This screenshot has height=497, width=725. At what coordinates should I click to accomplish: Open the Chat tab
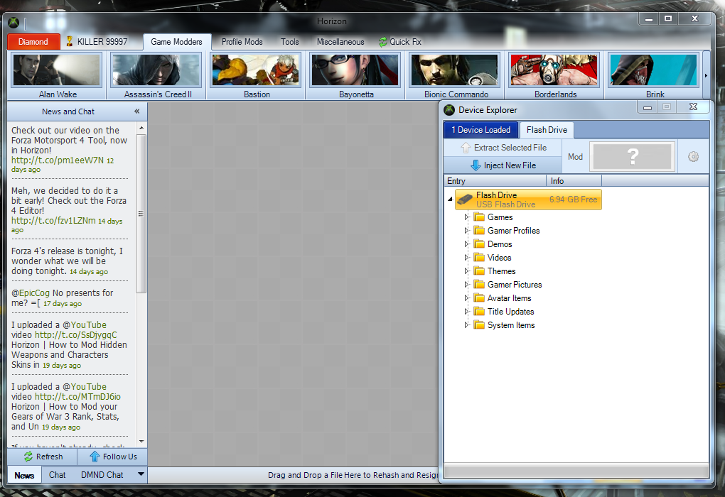click(x=58, y=475)
